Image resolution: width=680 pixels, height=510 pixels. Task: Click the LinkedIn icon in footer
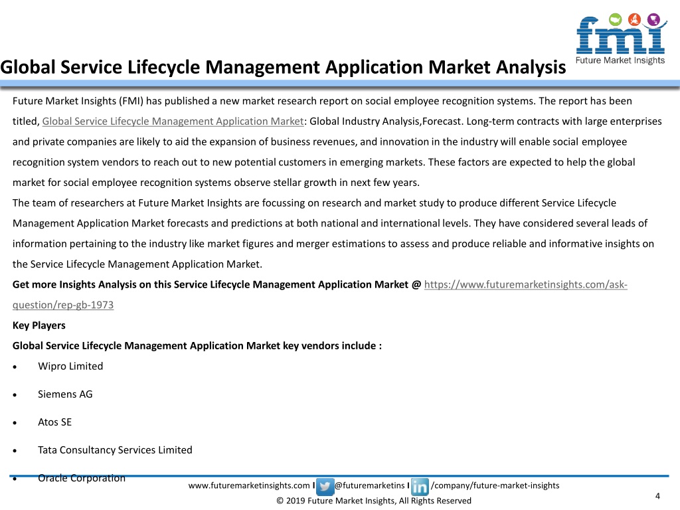[x=420, y=487]
